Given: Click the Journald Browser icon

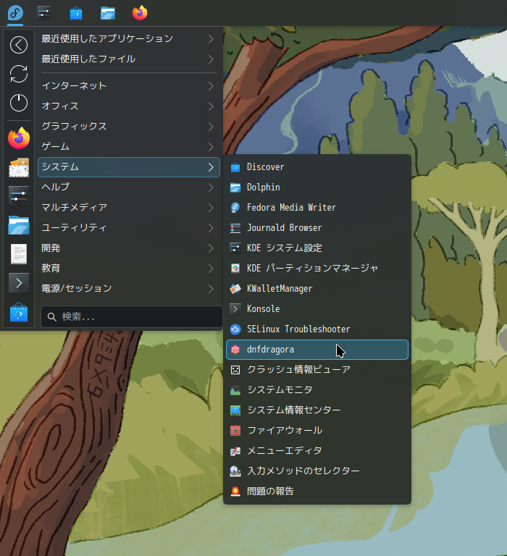Looking at the screenshot, I should (235, 227).
